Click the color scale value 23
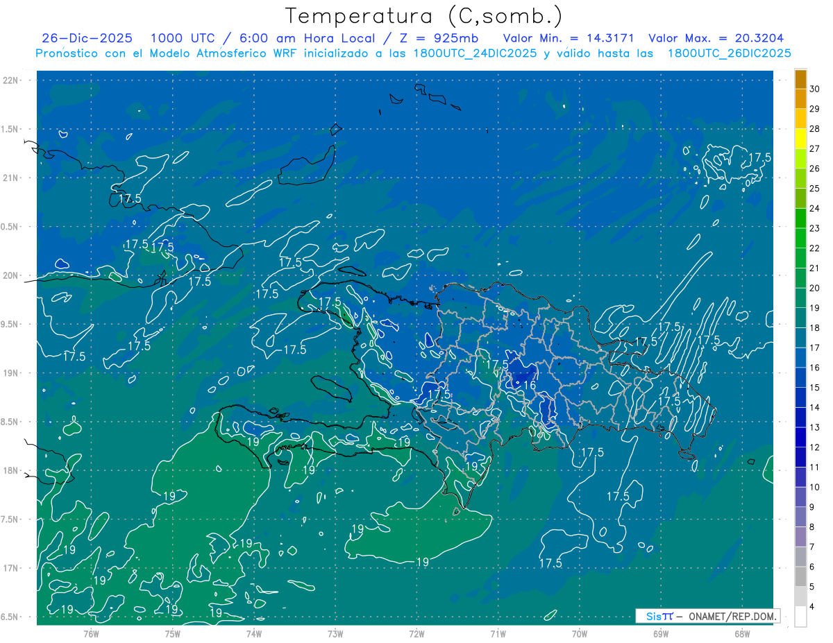The width and height of the screenshot is (833, 643). [x=815, y=228]
